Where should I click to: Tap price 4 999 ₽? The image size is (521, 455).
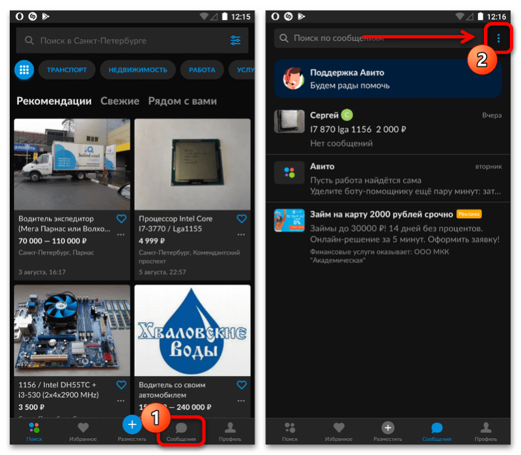point(152,241)
